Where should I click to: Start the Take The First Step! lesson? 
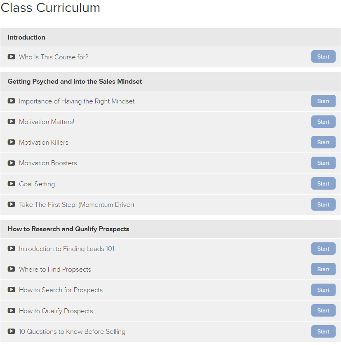pos(323,204)
